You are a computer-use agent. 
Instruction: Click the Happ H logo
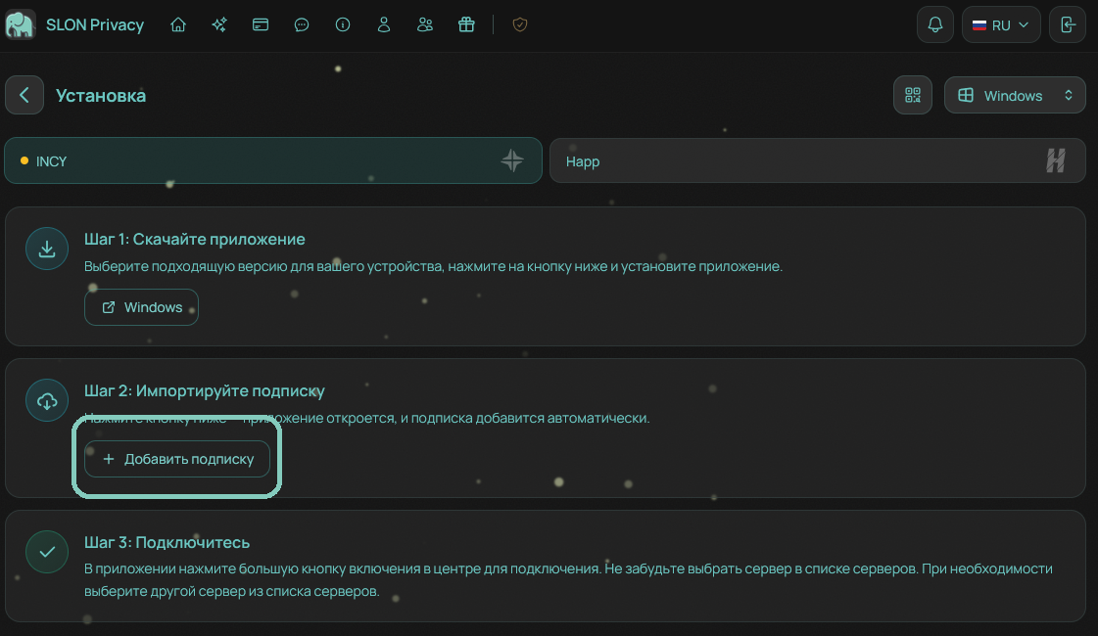[x=1055, y=160]
